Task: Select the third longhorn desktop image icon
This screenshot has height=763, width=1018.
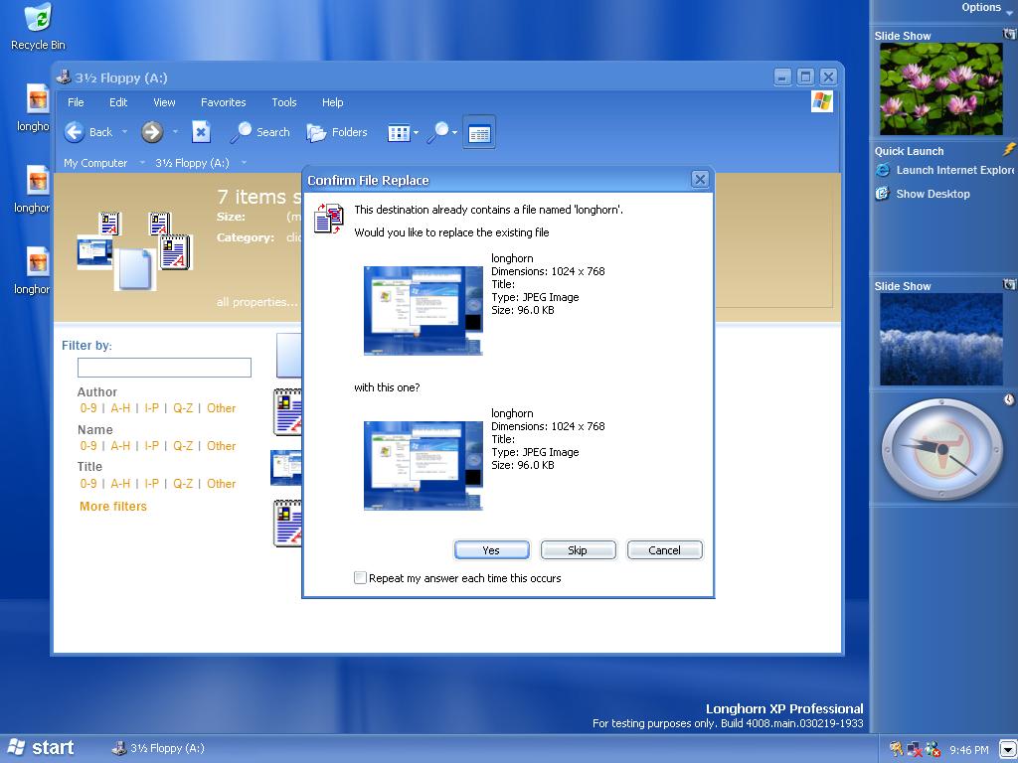Action: (x=37, y=262)
